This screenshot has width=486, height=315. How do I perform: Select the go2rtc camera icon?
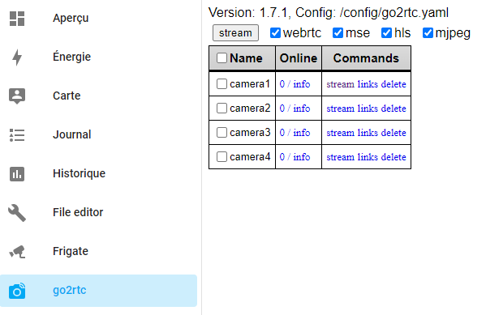[17, 291]
